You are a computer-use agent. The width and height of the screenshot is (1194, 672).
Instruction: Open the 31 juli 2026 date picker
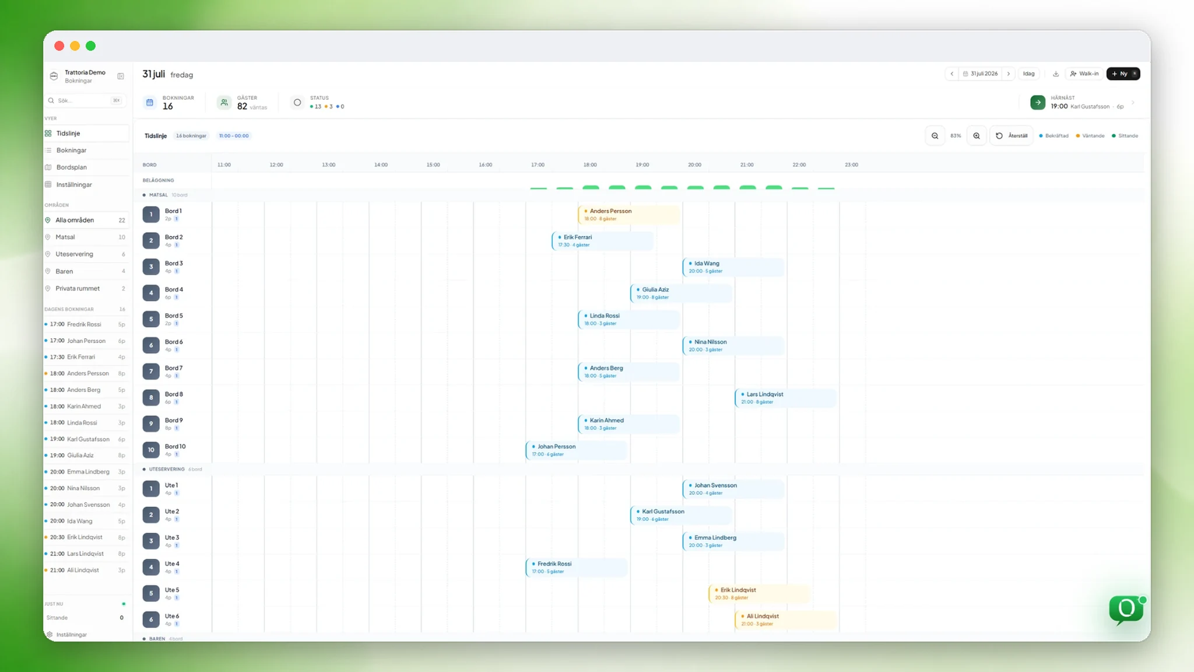coord(981,74)
